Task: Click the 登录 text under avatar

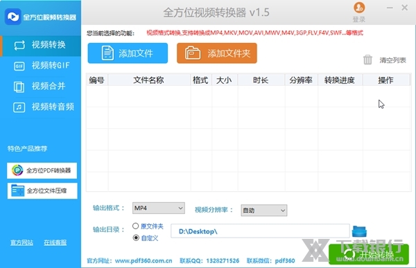Action: 359,19
